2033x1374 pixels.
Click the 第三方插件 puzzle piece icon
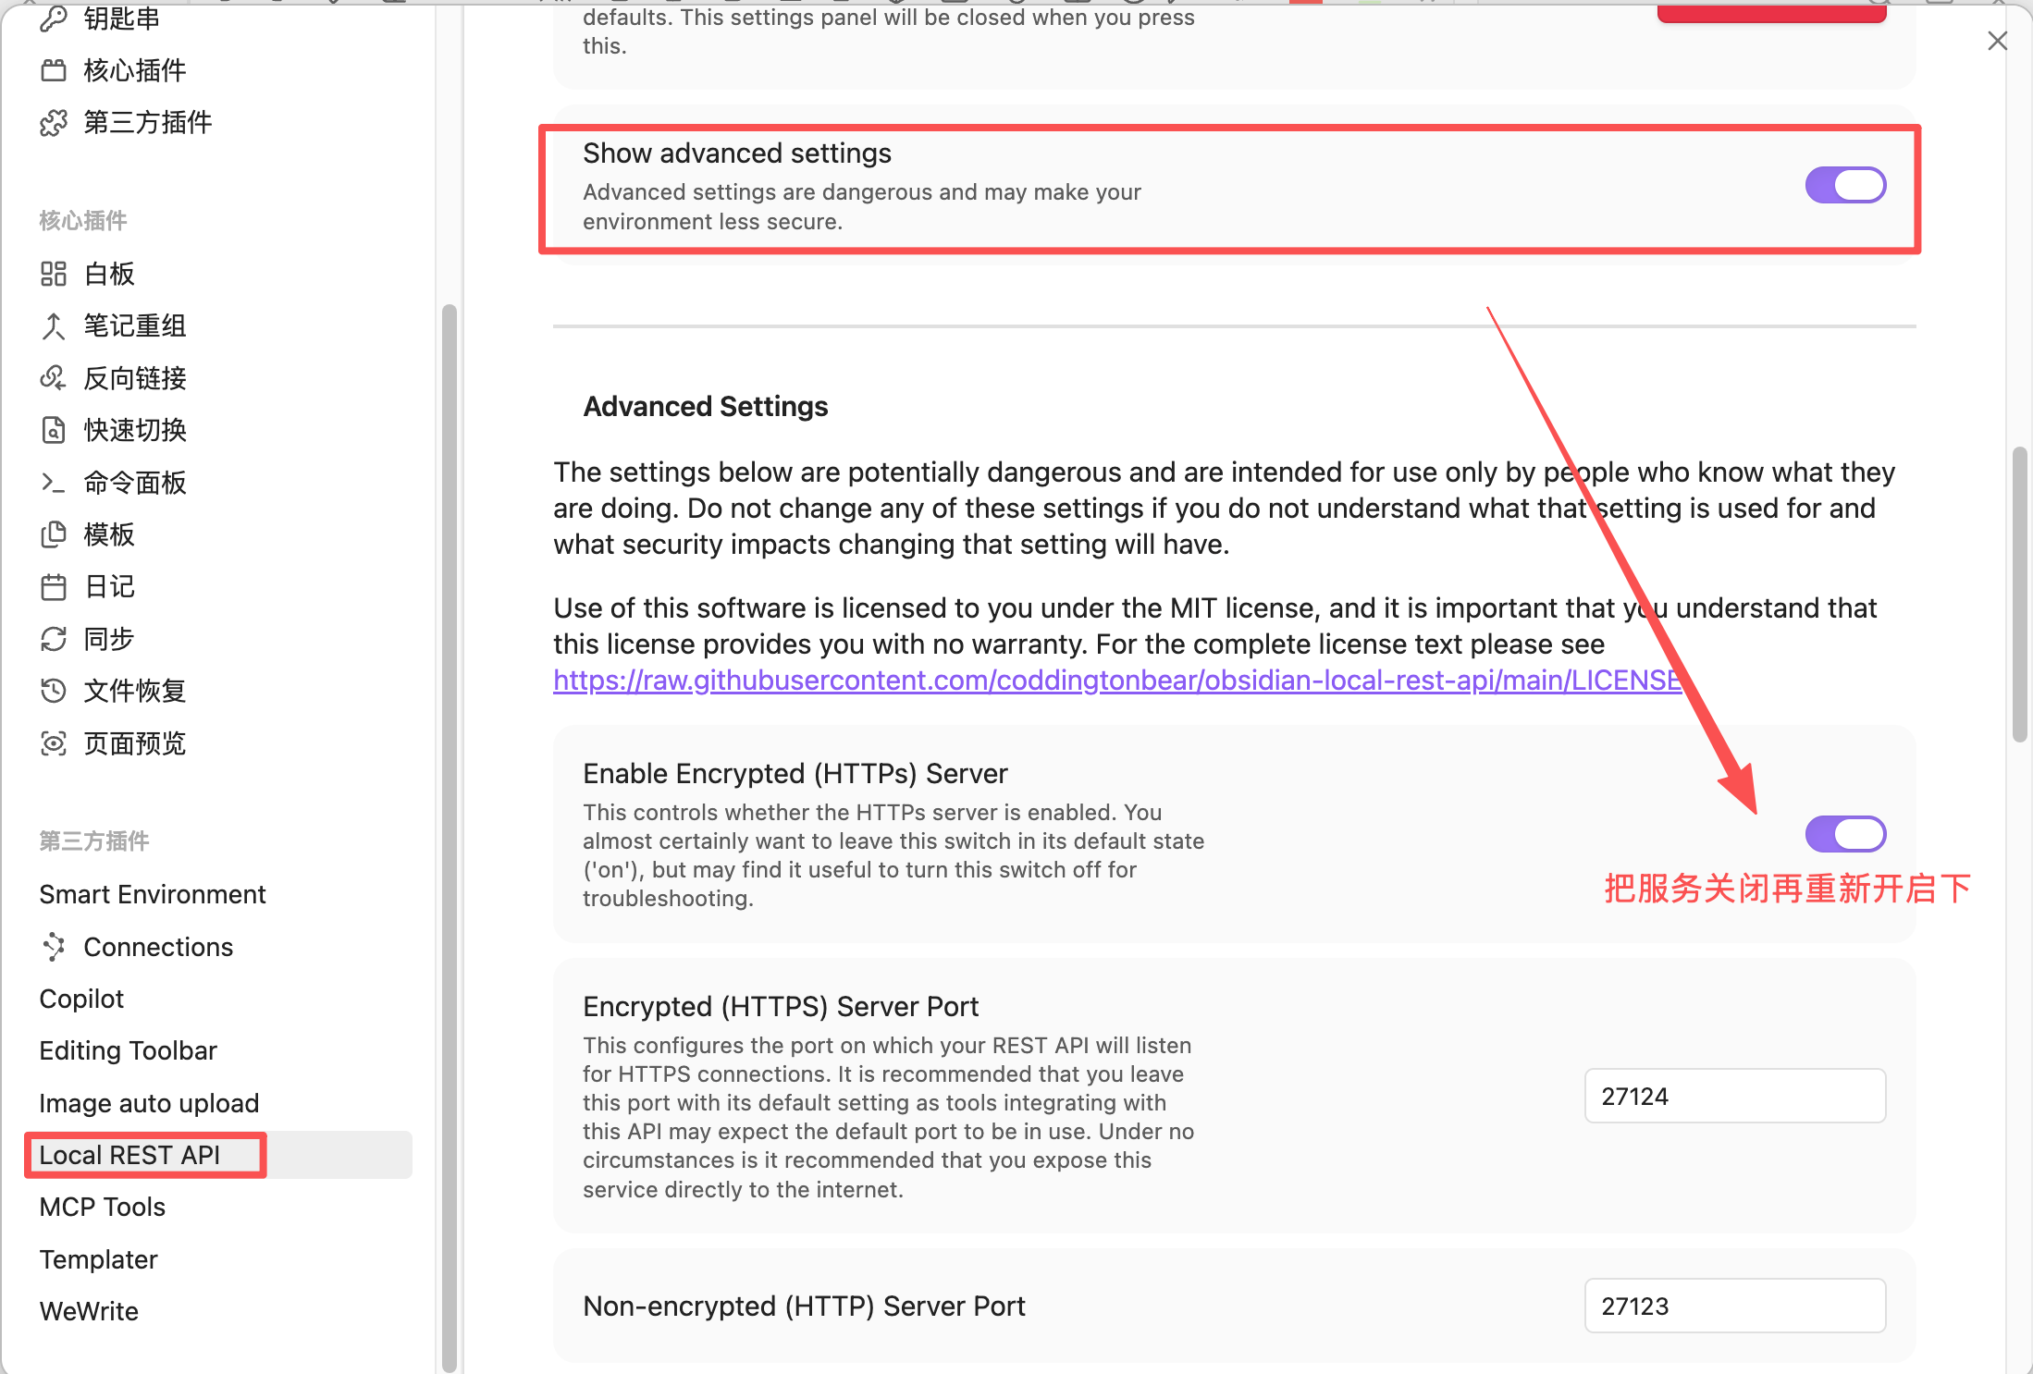pos(54,122)
